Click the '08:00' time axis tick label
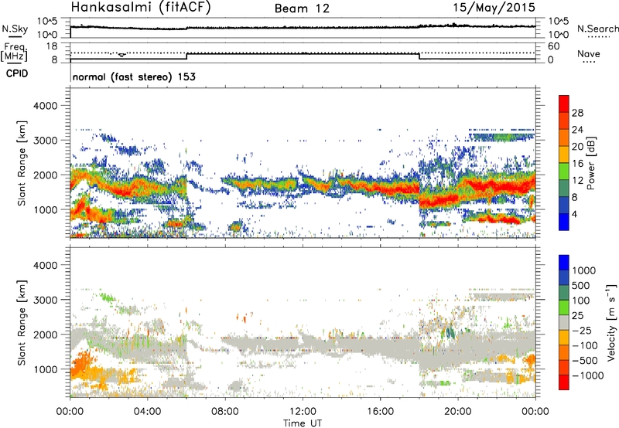 coord(224,412)
